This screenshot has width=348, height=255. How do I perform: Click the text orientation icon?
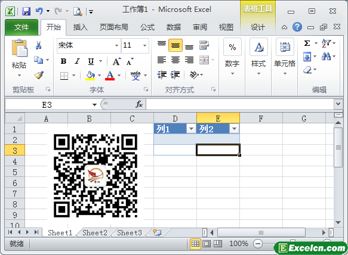pos(194,75)
